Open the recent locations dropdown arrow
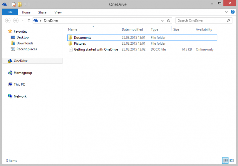The height and width of the screenshot is (166, 238). coord(23,21)
